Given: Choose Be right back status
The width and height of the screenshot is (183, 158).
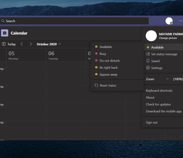Looking at the screenshot, I should [x=117, y=67].
